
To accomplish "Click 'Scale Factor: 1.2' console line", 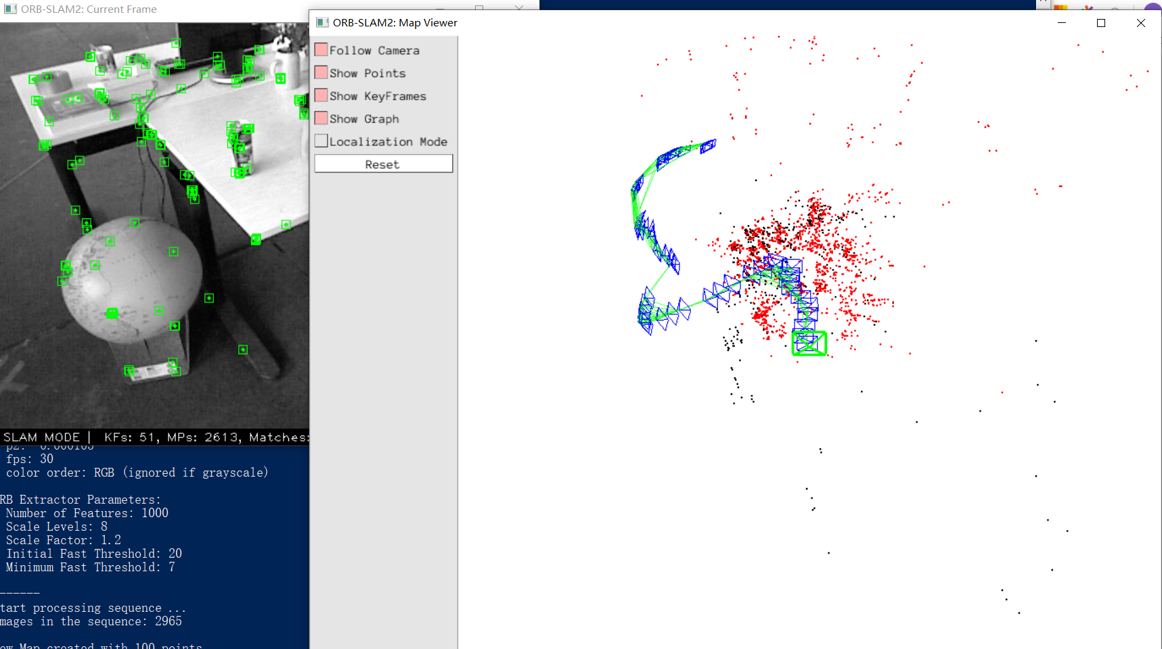I will click(64, 540).
